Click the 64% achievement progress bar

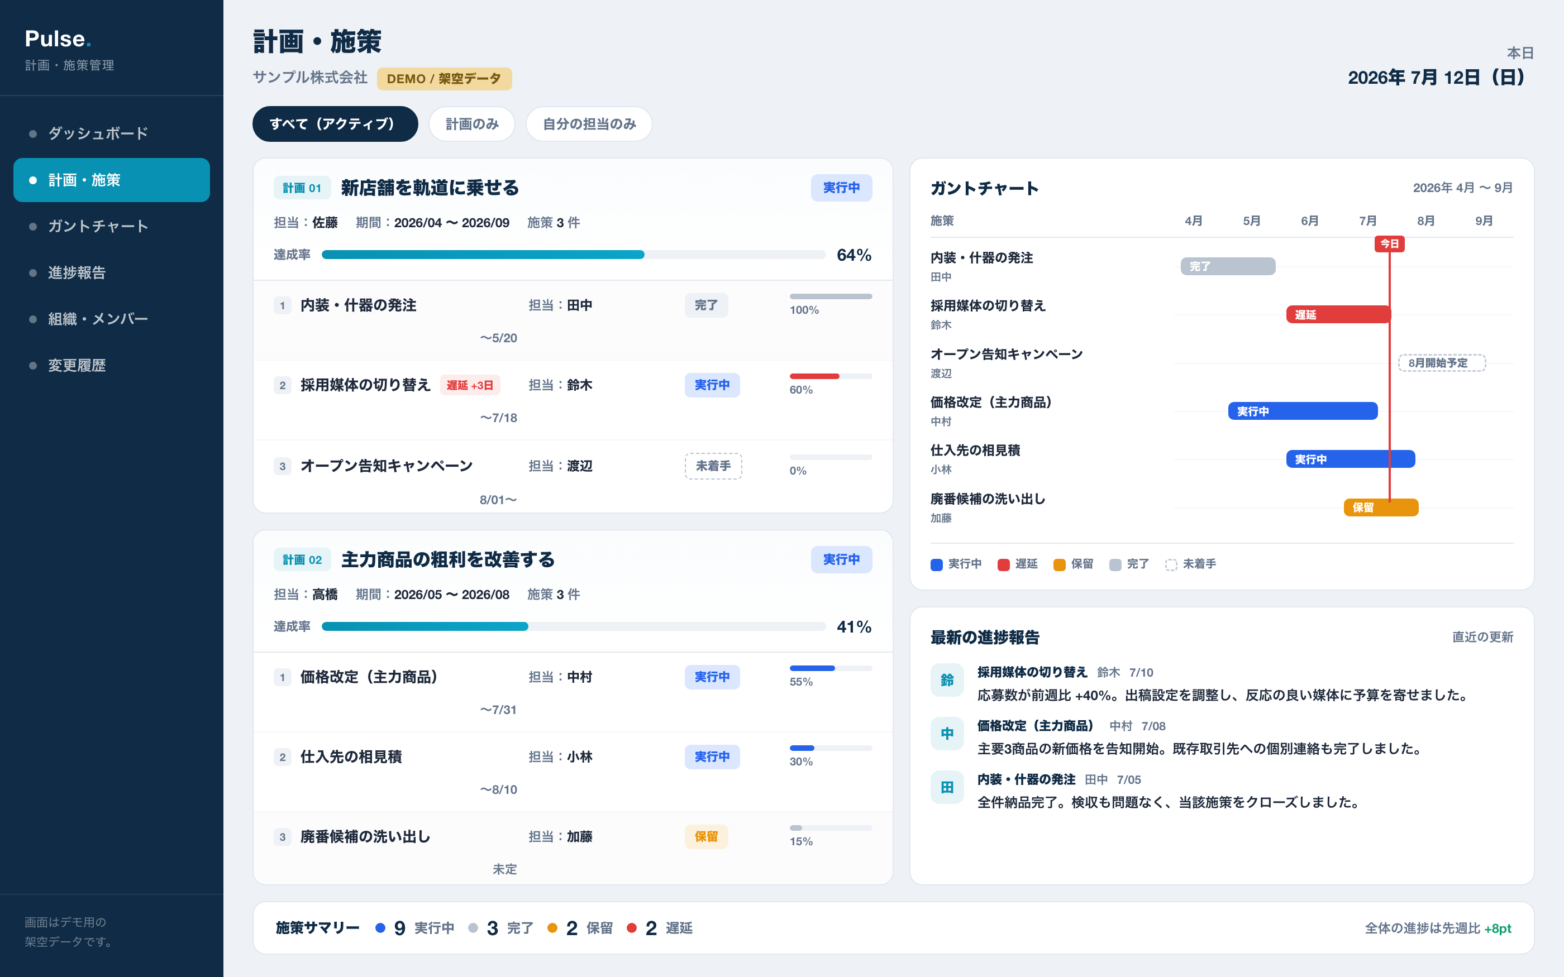pos(573,255)
